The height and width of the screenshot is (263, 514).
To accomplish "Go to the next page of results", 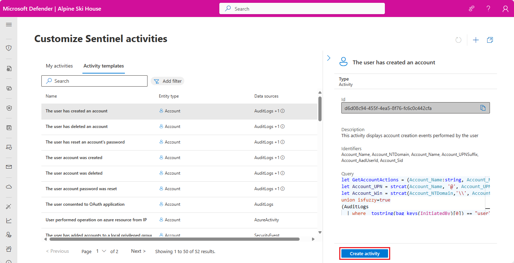I will [138, 251].
